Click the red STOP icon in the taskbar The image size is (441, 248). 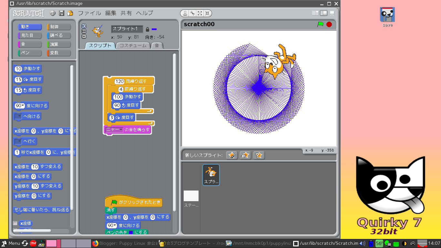click(33, 243)
